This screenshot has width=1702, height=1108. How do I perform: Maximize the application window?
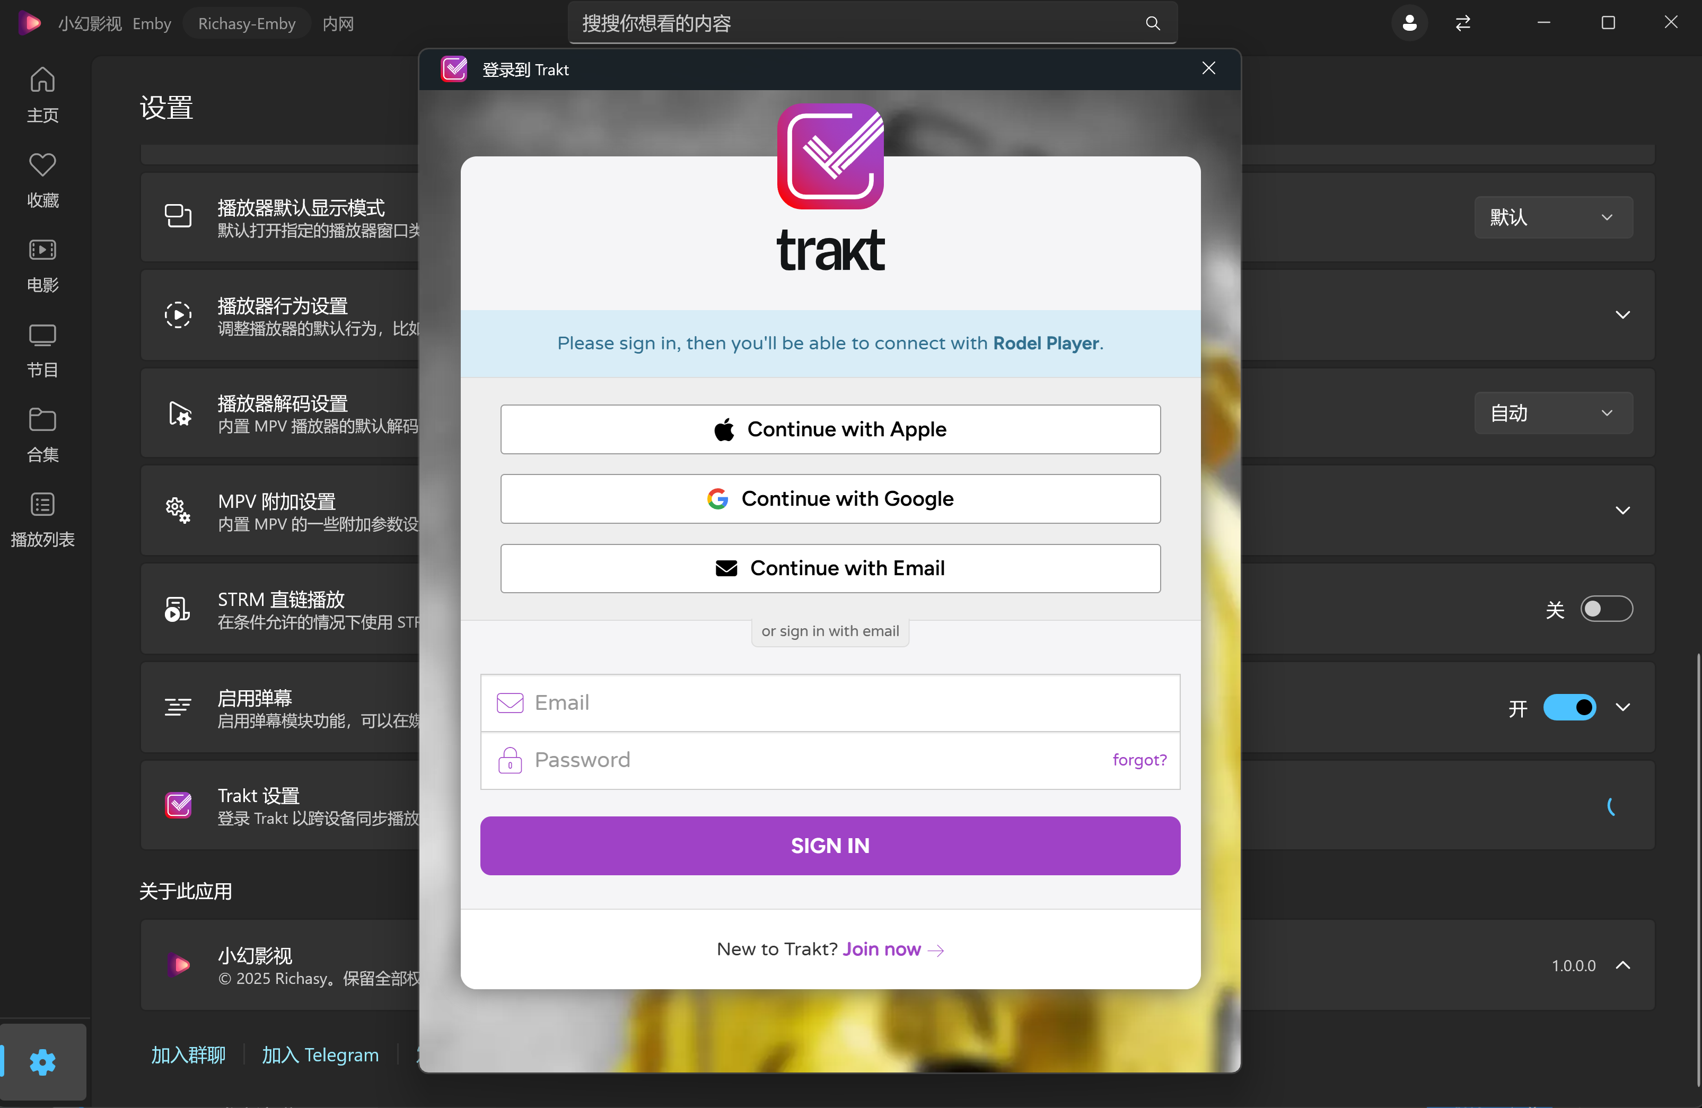tap(1608, 23)
